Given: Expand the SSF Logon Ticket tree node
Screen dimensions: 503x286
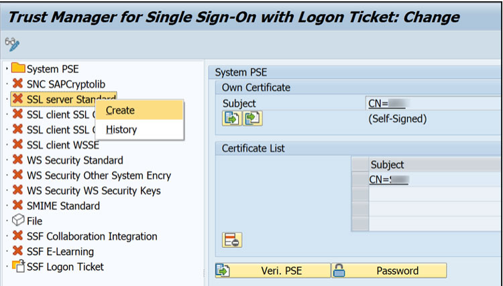Looking at the screenshot, I should (x=7, y=267).
